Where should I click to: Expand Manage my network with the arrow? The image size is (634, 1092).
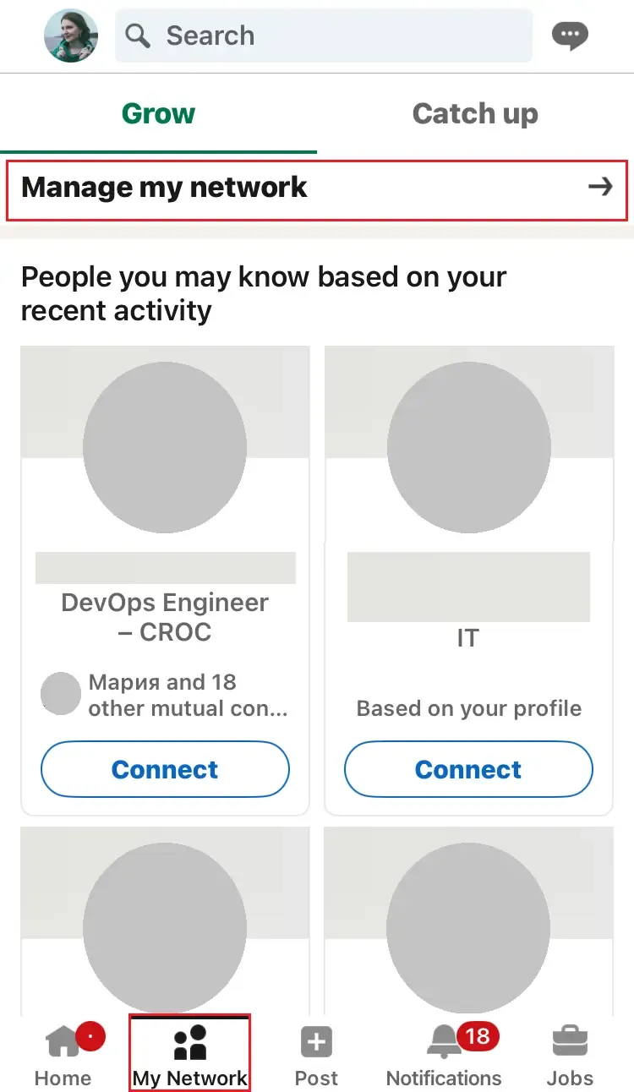pyautogui.click(x=600, y=187)
